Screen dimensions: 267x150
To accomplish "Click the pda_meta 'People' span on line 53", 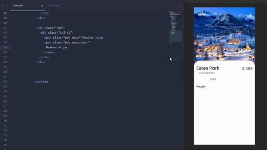I will [x=73, y=37].
